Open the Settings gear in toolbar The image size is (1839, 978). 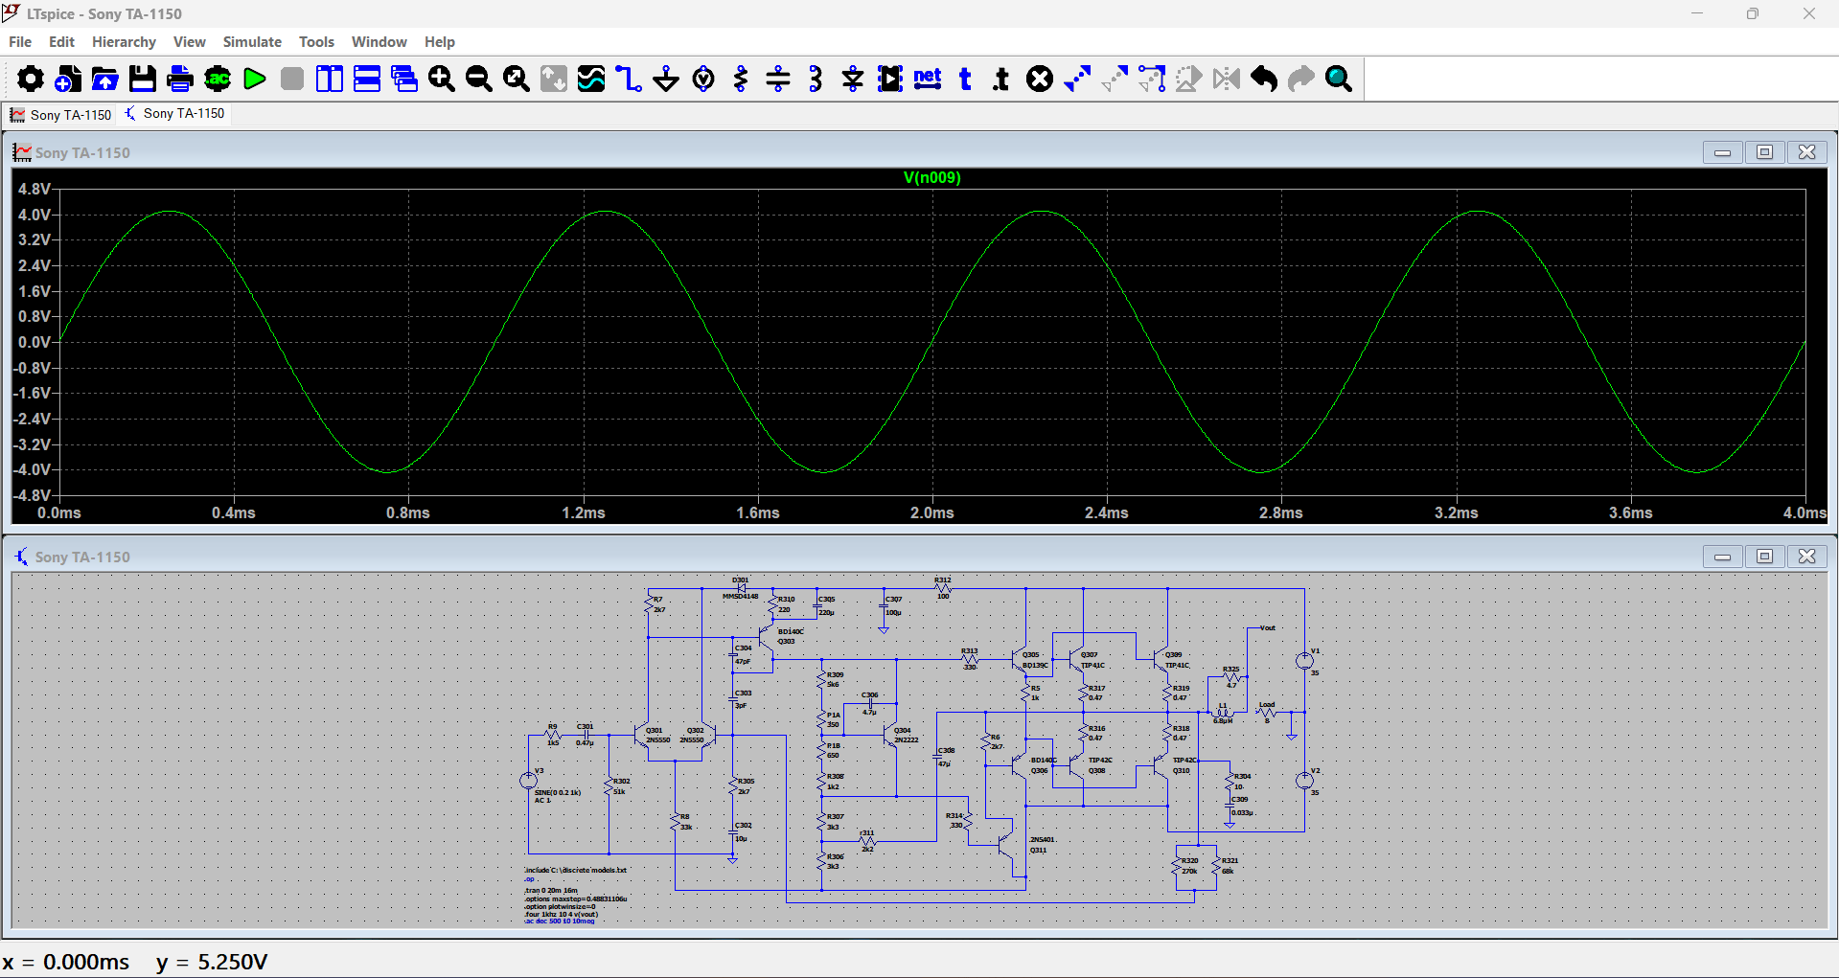tap(30, 79)
